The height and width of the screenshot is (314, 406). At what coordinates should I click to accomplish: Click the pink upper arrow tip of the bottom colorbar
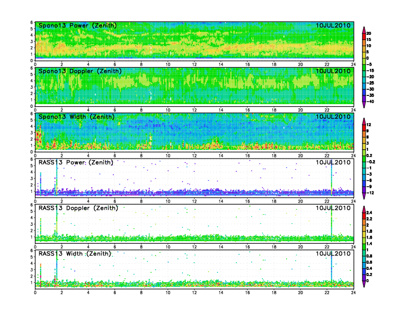pyautogui.click(x=364, y=209)
